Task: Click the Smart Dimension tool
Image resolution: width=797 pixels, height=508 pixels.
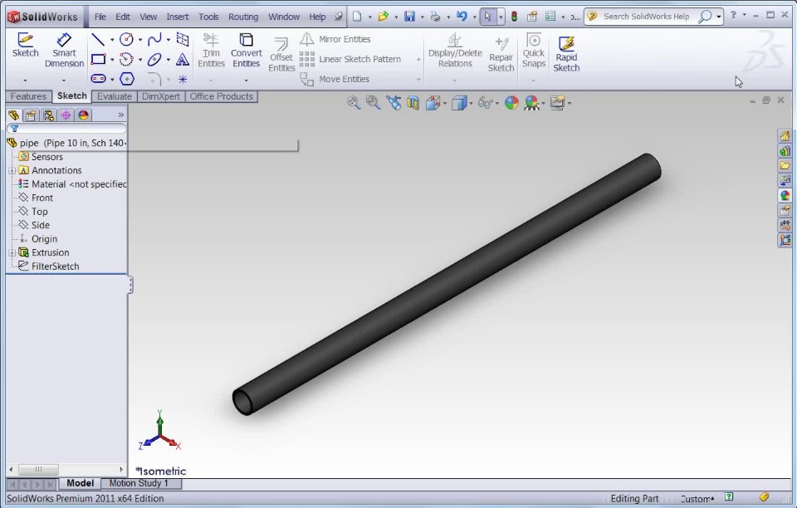Action: 64,51
